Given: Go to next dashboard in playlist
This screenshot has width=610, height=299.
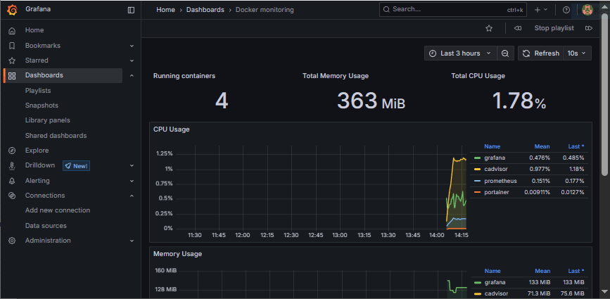Looking at the screenshot, I should pyautogui.click(x=589, y=28).
